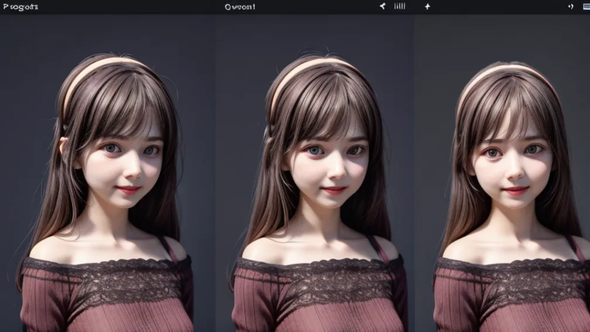Screen dimensions: 590x332
Task: Click the vertical bars icon in top bar
Action: (400, 6)
